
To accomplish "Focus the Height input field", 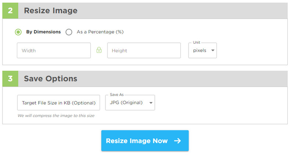I will 144,50.
